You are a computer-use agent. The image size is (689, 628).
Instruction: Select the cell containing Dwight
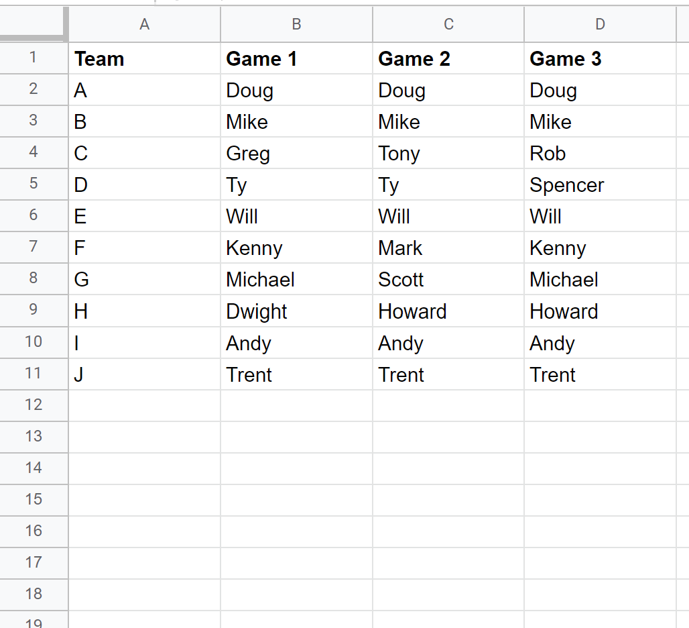297,311
